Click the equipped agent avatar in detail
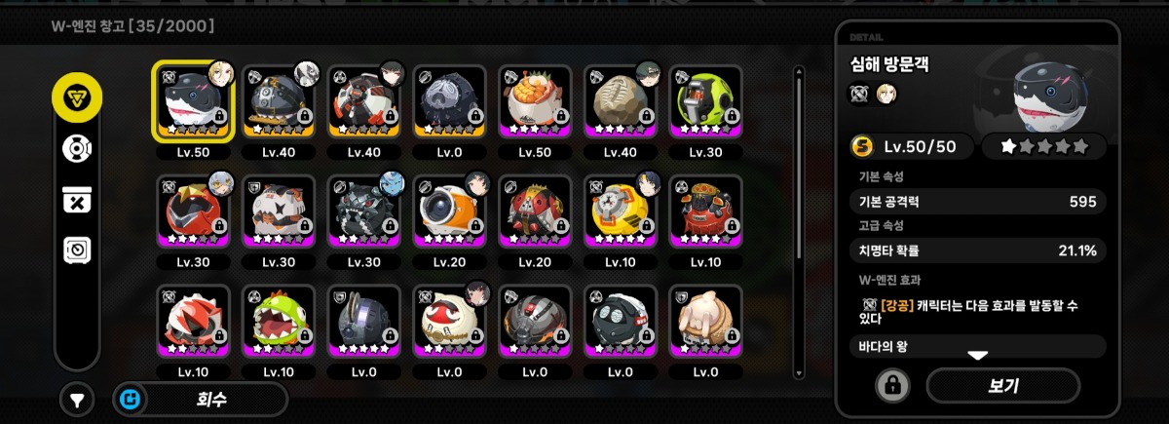This screenshot has width=1169, height=424. point(886,94)
